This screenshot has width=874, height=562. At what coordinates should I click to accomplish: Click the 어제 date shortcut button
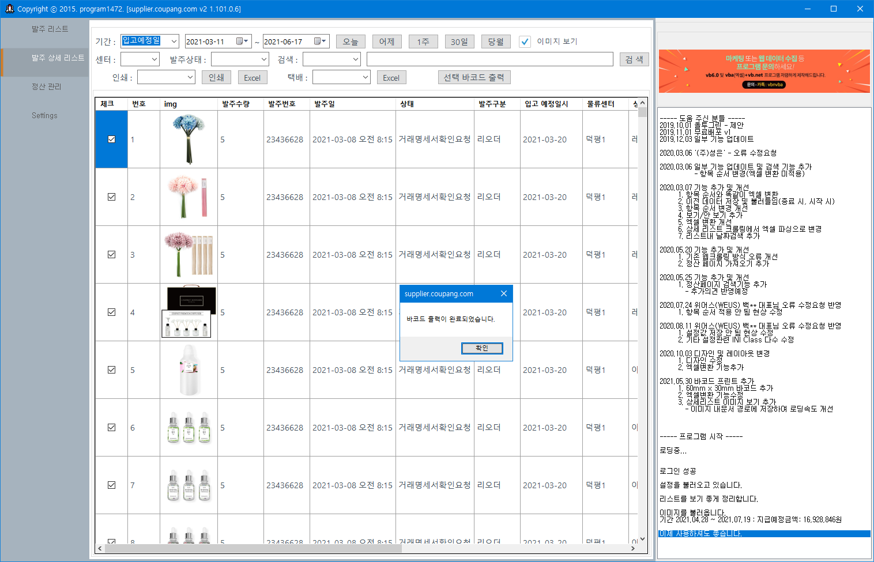[387, 41]
